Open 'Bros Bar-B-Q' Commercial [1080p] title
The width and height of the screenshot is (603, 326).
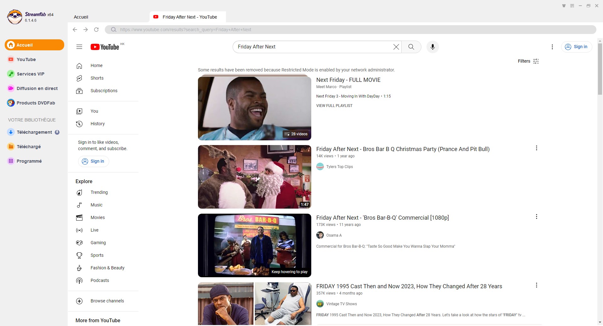tap(383, 218)
